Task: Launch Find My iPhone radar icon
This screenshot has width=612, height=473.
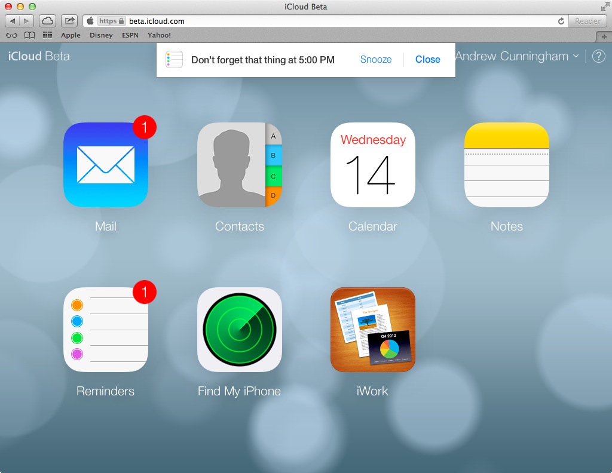Action: pyautogui.click(x=240, y=330)
